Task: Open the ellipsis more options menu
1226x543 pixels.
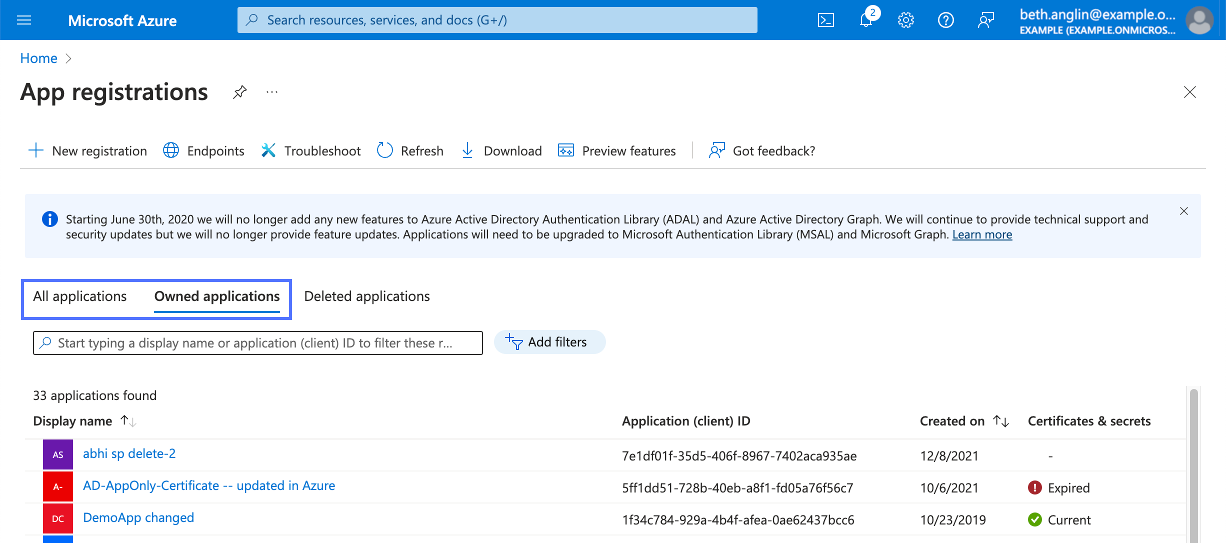Action: [x=271, y=92]
